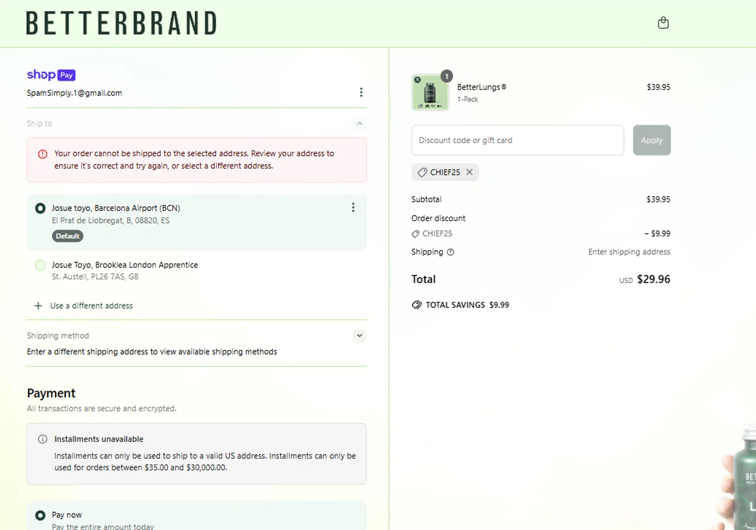Click the Enter shipping address text

click(x=629, y=252)
